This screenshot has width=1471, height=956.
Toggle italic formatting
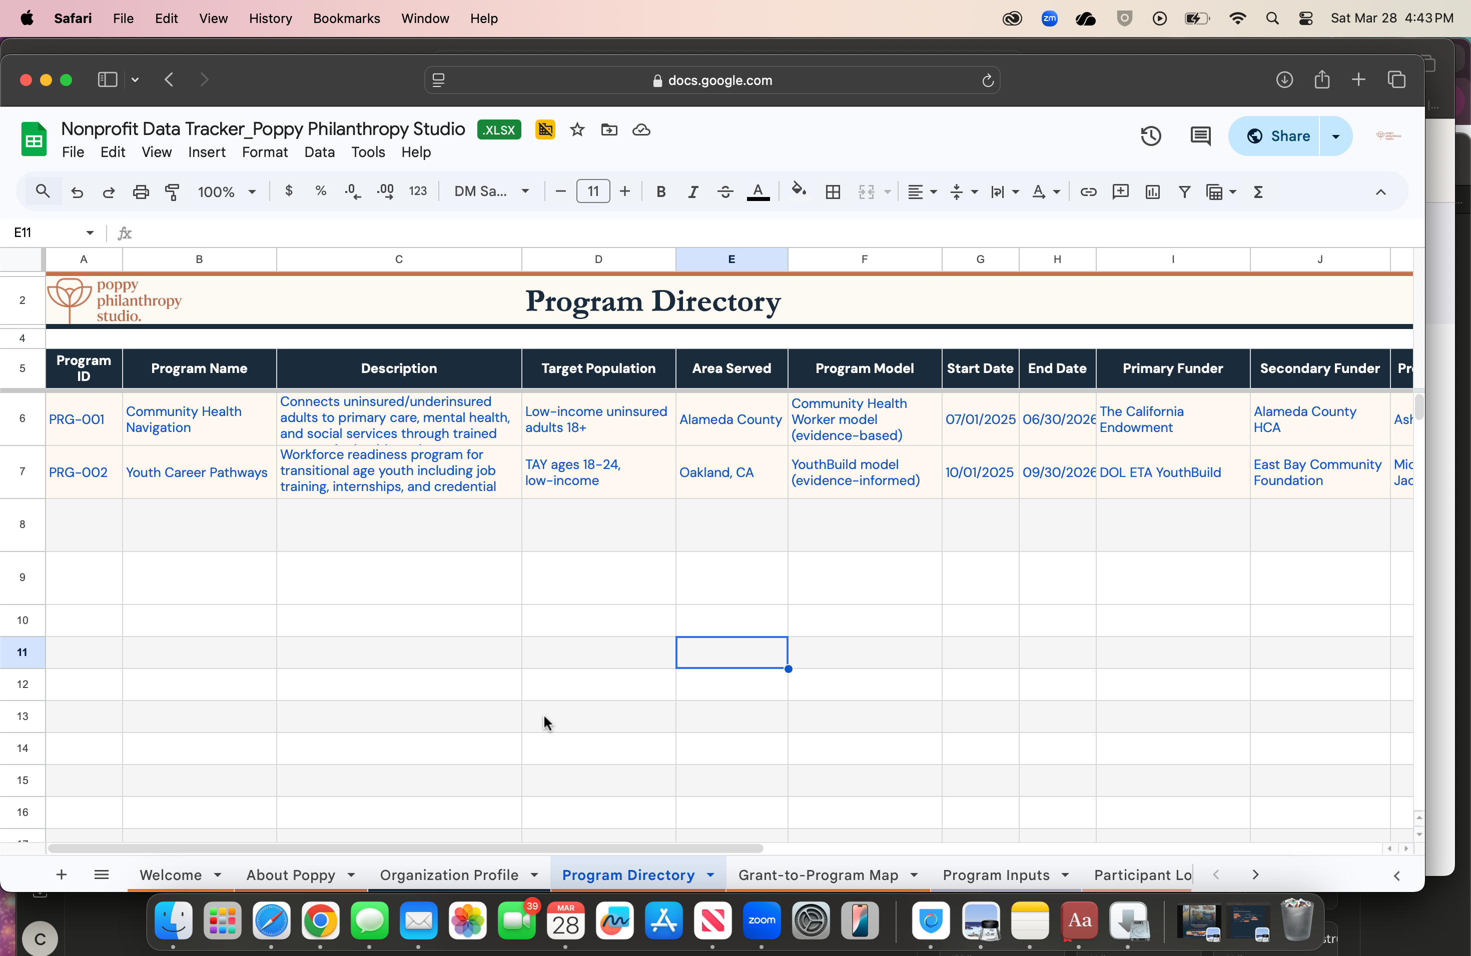point(693,192)
